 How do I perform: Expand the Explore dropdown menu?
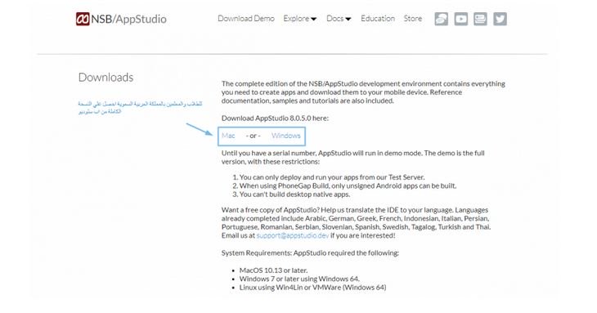(299, 19)
